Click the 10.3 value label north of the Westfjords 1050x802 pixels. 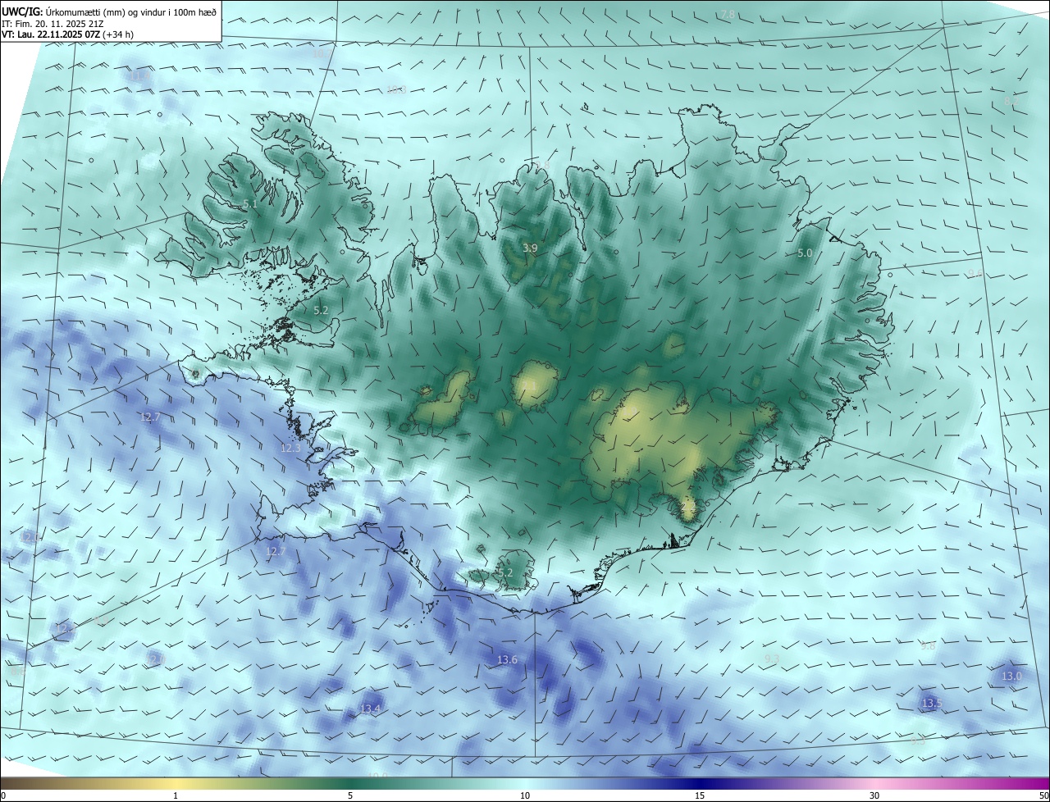[396, 89]
